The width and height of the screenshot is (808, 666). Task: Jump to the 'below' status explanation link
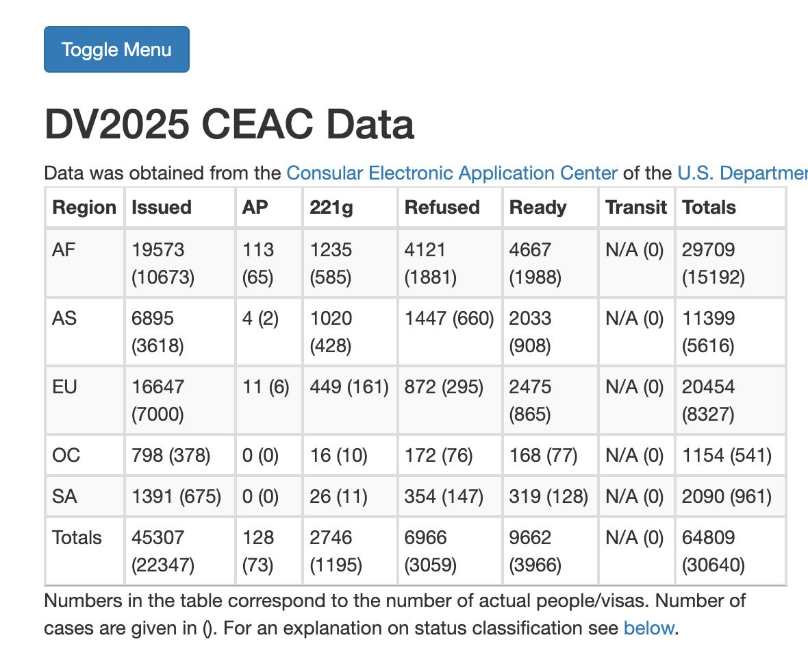[648, 628]
